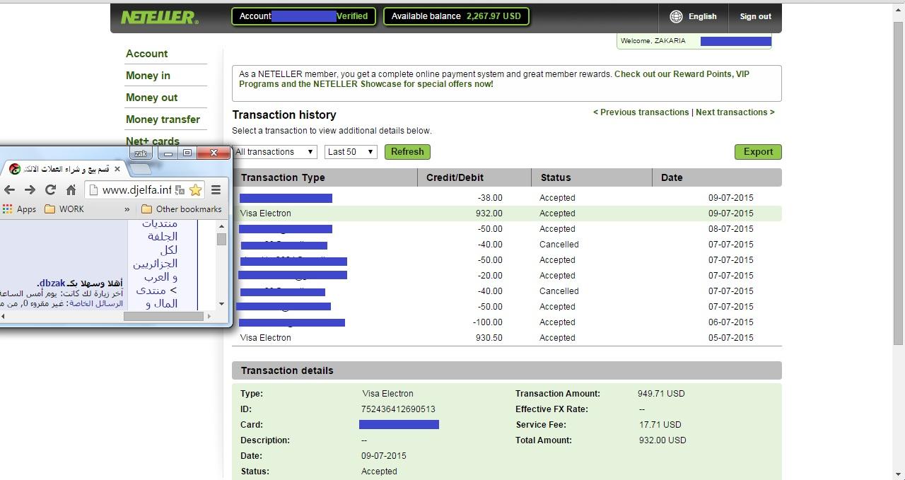Click the popup window vertical scrollbar thumb
Viewport: 905px width, 480px height.
221,239
